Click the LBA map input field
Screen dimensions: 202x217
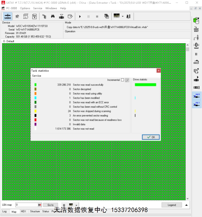click(x=27, y=205)
